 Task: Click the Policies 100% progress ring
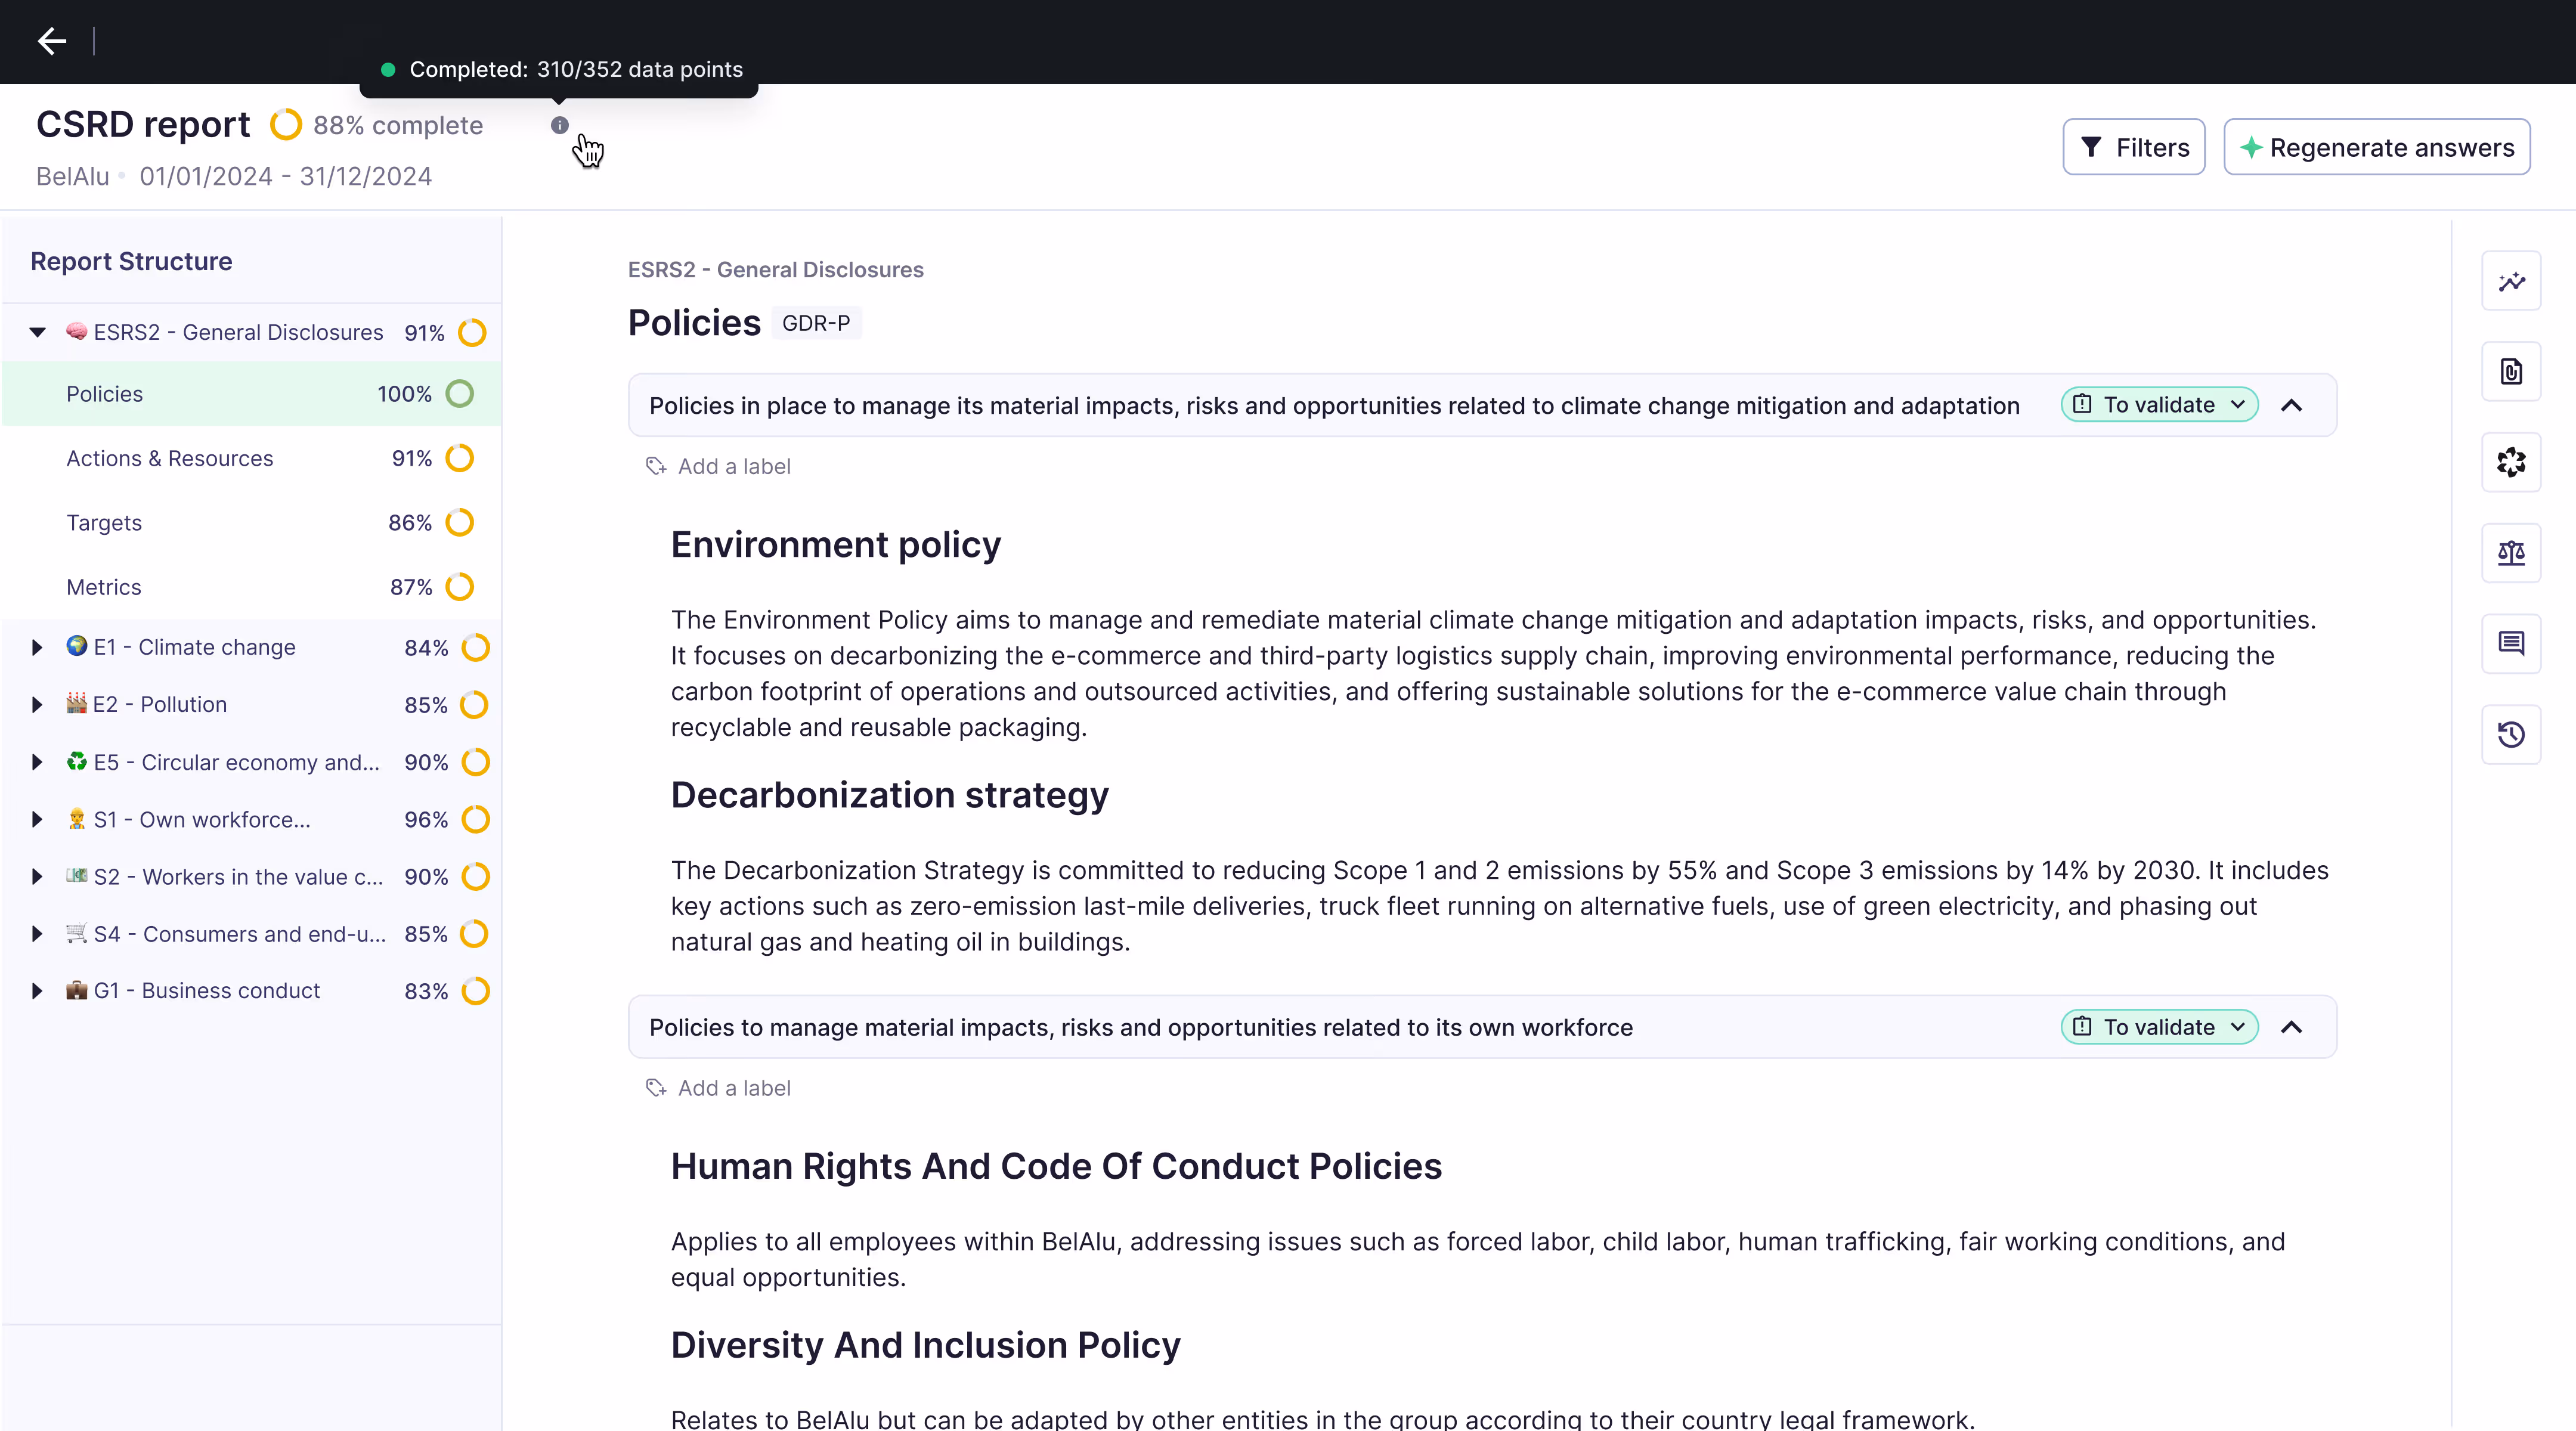coord(460,394)
